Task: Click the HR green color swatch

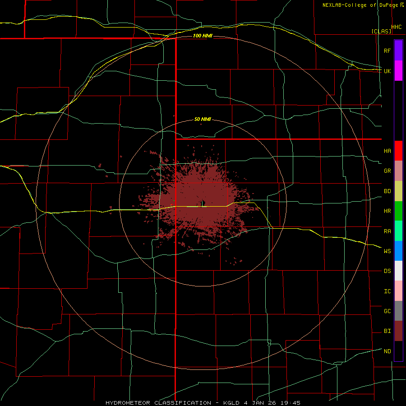Action: (x=398, y=211)
